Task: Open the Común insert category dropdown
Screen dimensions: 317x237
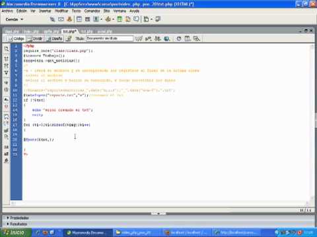Action: [15, 19]
